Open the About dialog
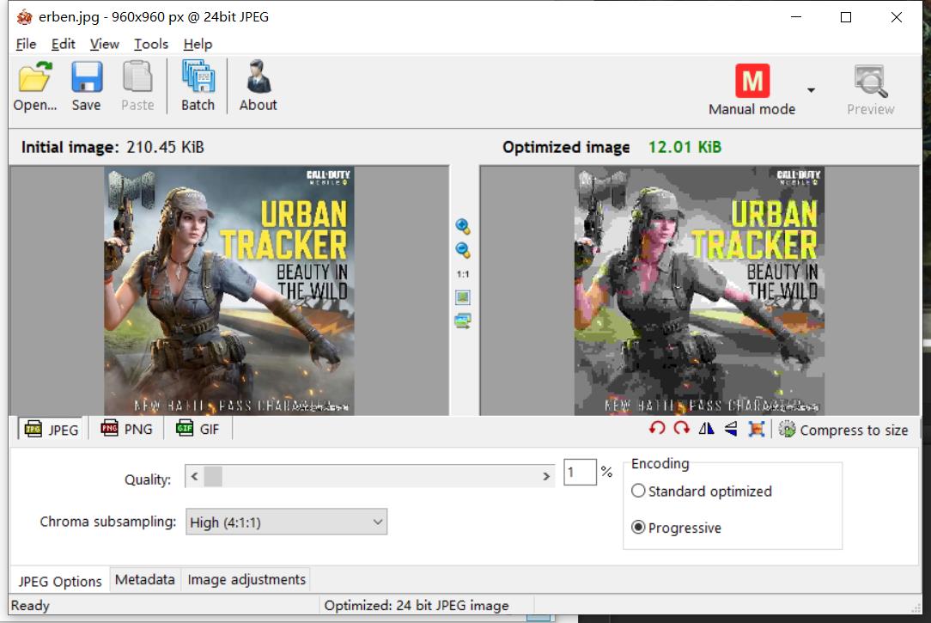This screenshot has height=623, width=931. tap(259, 86)
